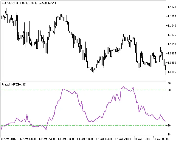Click the 30 level value on indicator scale
This screenshot has width=180, height=142.
[169, 125]
